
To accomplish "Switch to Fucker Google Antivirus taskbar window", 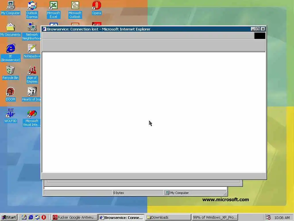I will click(x=75, y=218).
